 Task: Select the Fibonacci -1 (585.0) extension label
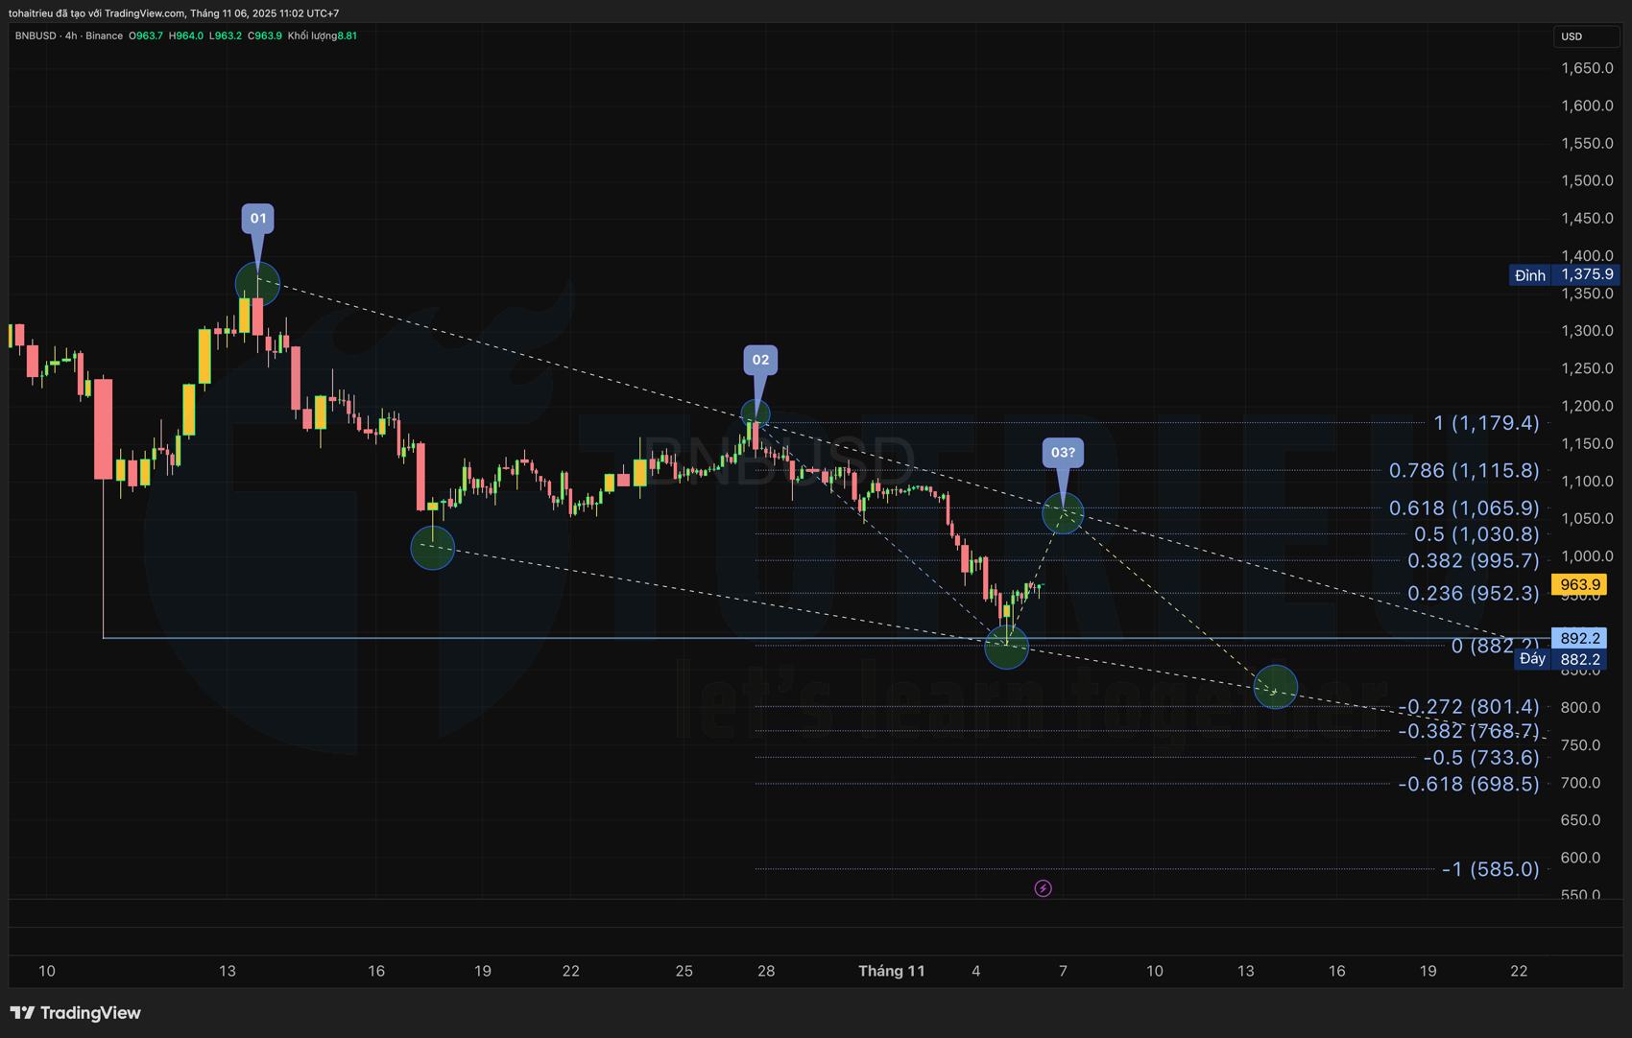1490,869
